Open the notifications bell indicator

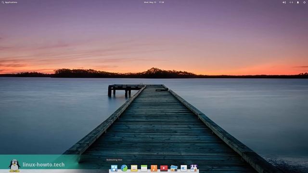[x=298, y=2]
